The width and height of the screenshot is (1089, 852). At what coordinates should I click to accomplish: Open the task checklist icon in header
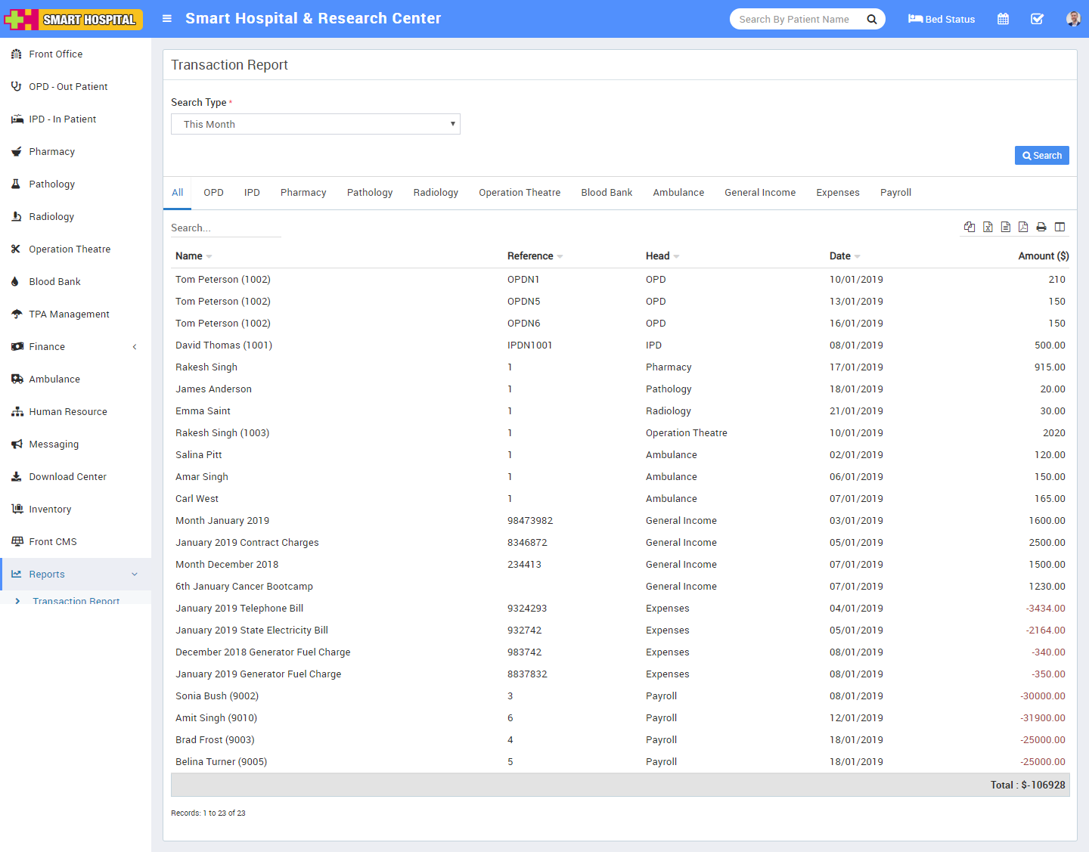click(x=1037, y=19)
